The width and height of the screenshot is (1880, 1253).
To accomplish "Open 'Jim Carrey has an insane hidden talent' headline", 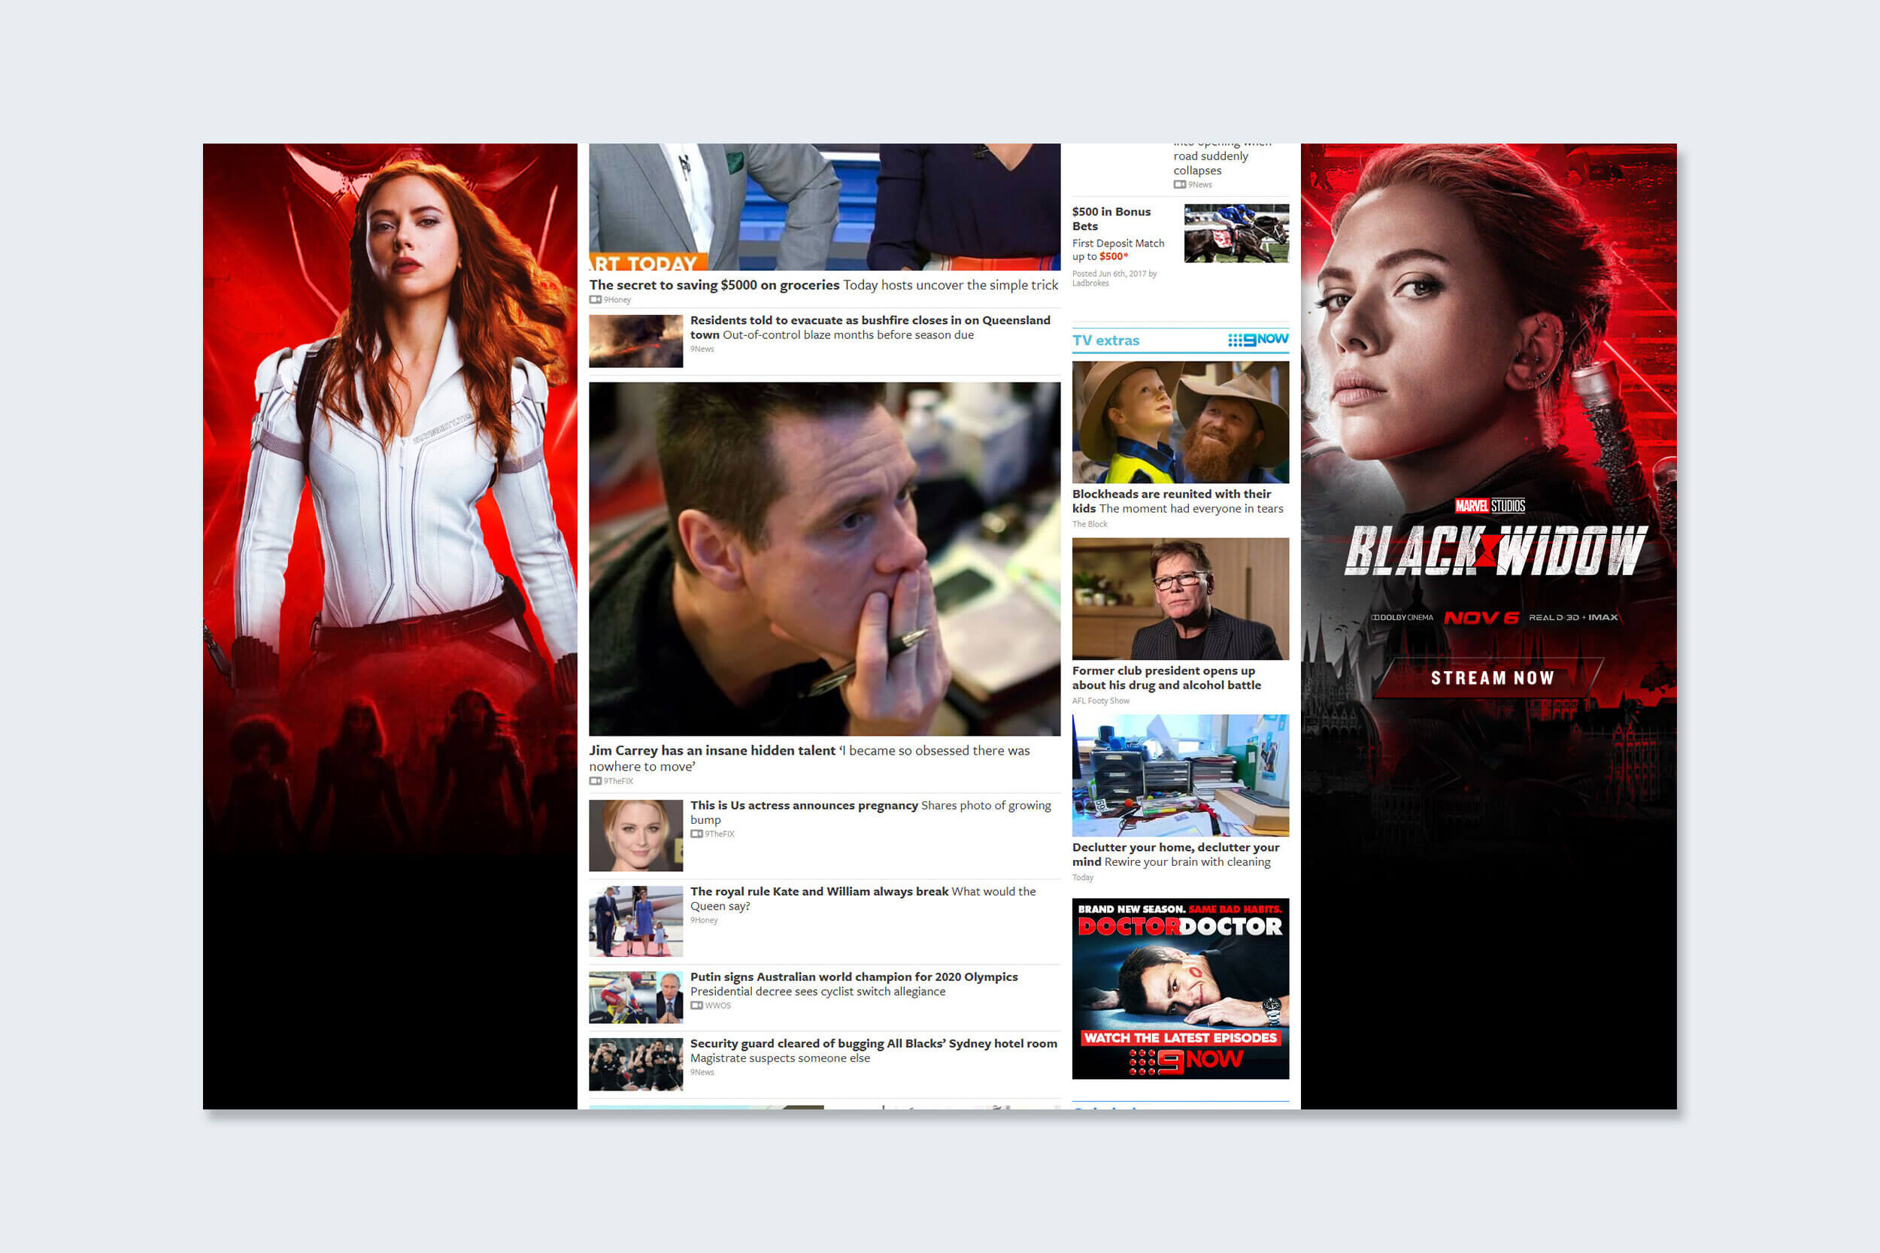I will pyautogui.click(x=711, y=751).
